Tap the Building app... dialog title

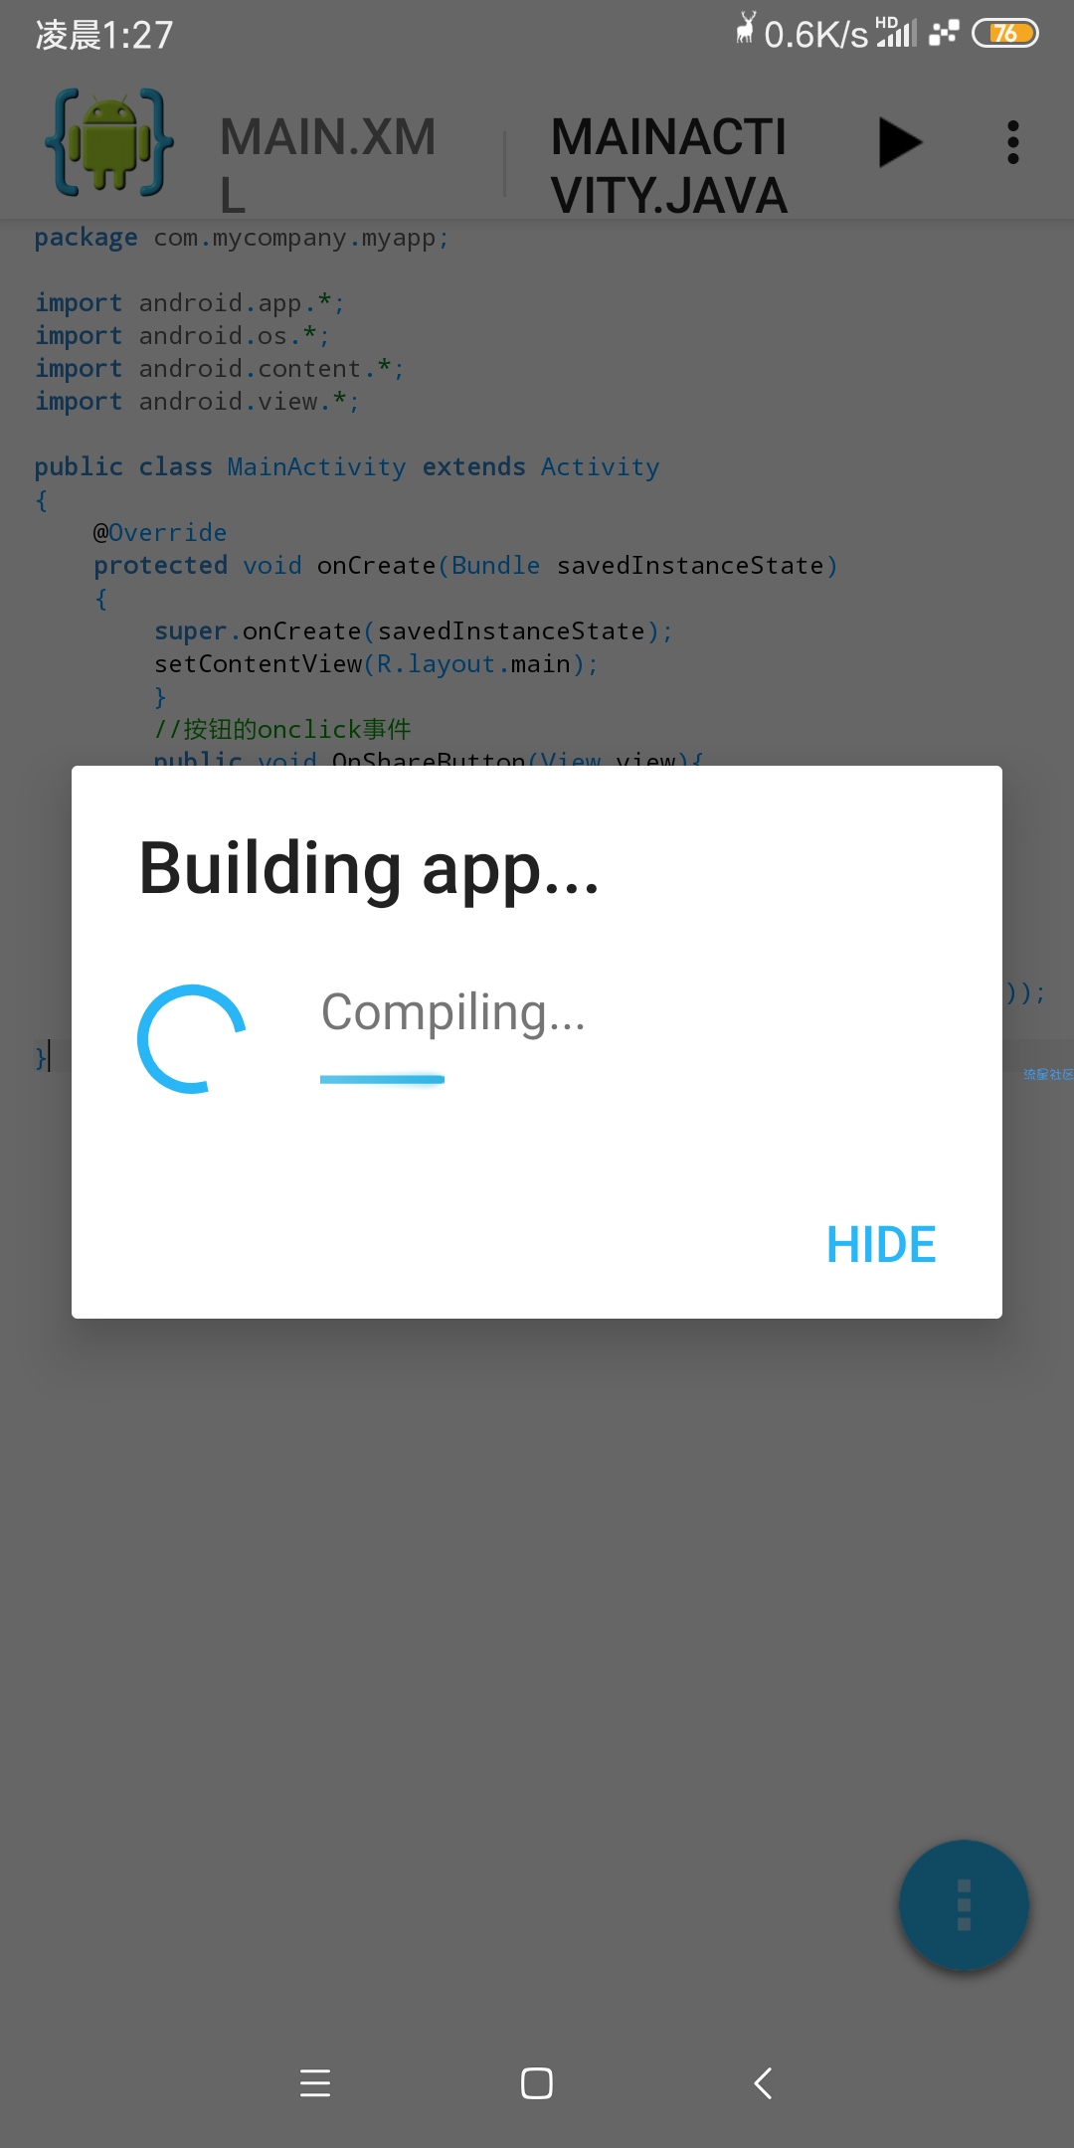point(369,868)
